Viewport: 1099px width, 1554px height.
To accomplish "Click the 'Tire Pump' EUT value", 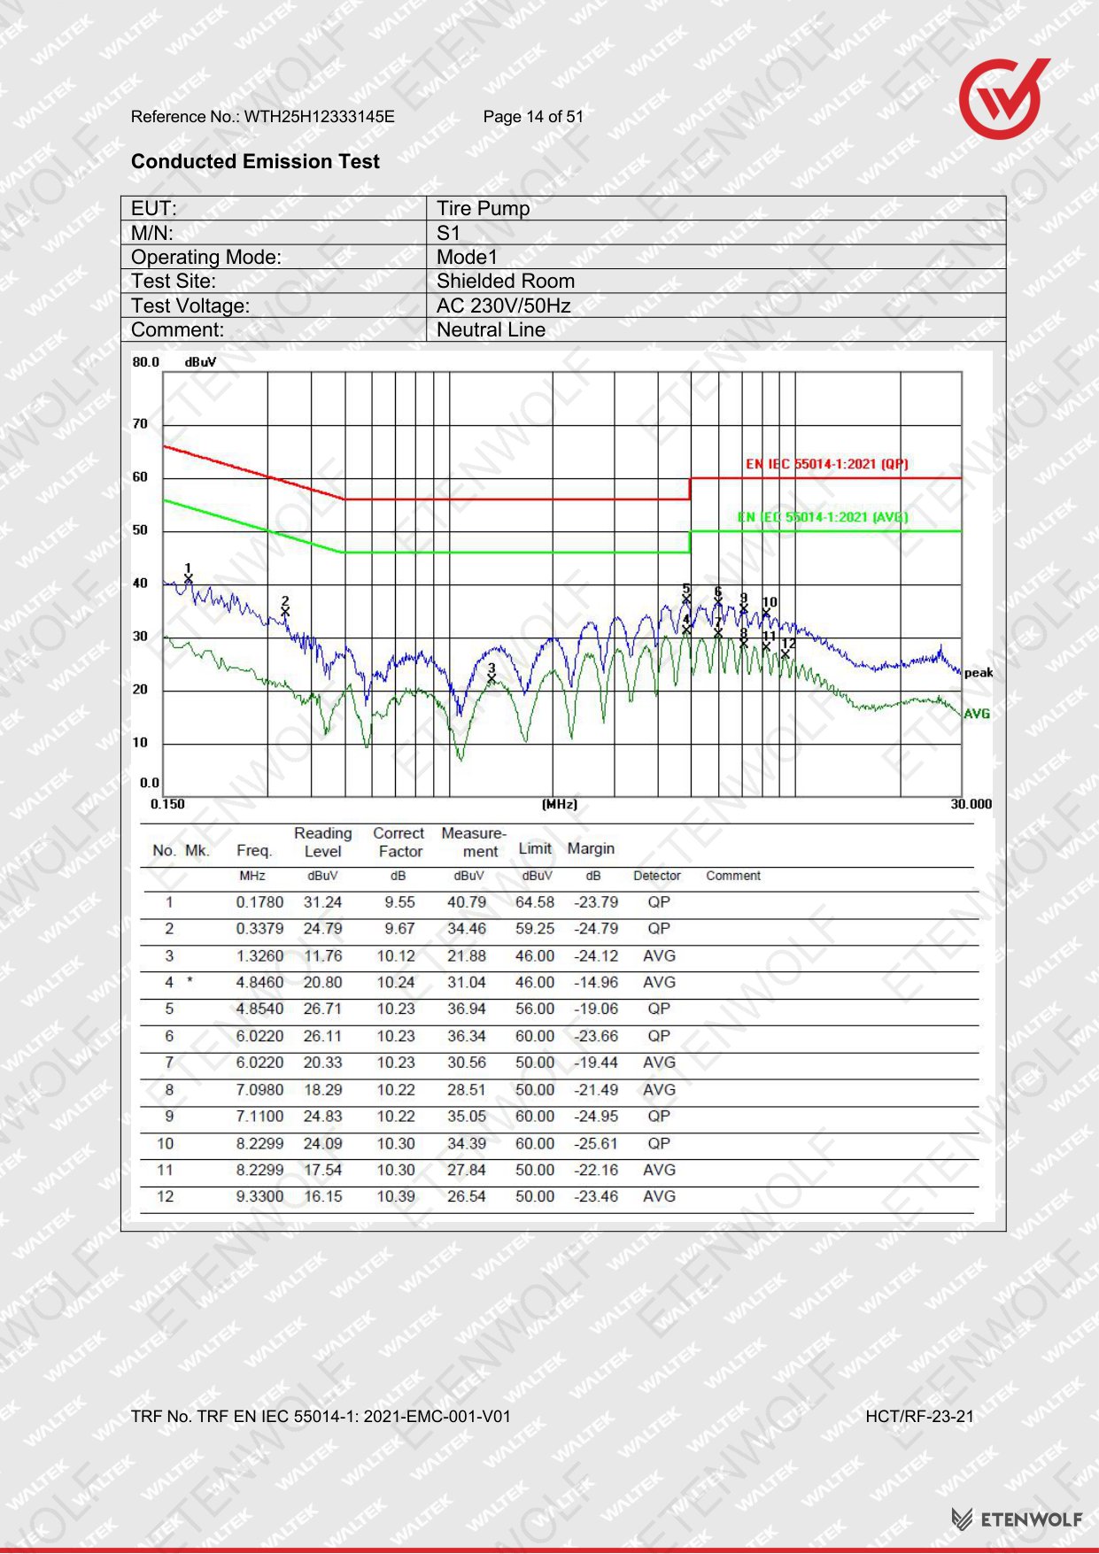I will 483,208.
